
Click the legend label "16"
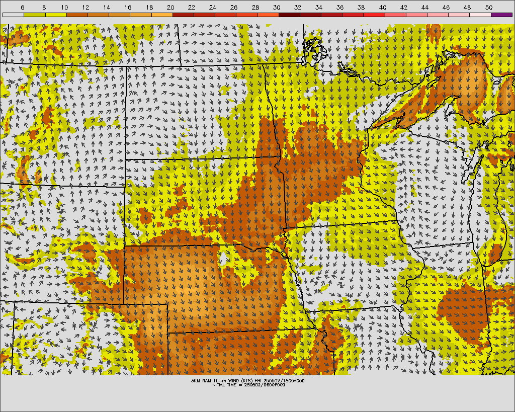coord(128,7)
